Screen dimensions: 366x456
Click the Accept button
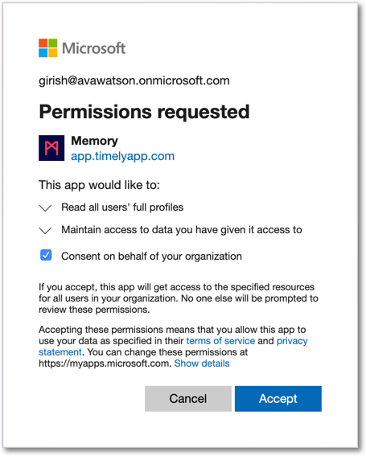pyautogui.click(x=278, y=399)
